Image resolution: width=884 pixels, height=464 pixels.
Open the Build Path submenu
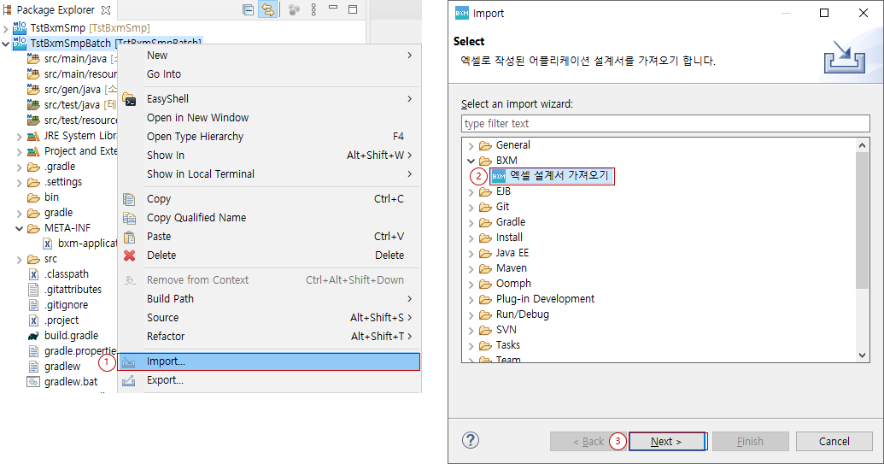[170, 299]
